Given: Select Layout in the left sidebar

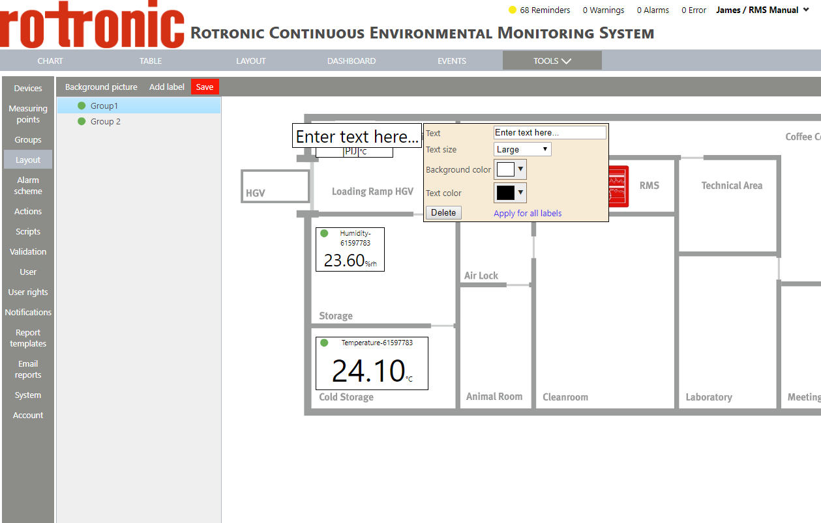Looking at the screenshot, I should click(x=28, y=160).
